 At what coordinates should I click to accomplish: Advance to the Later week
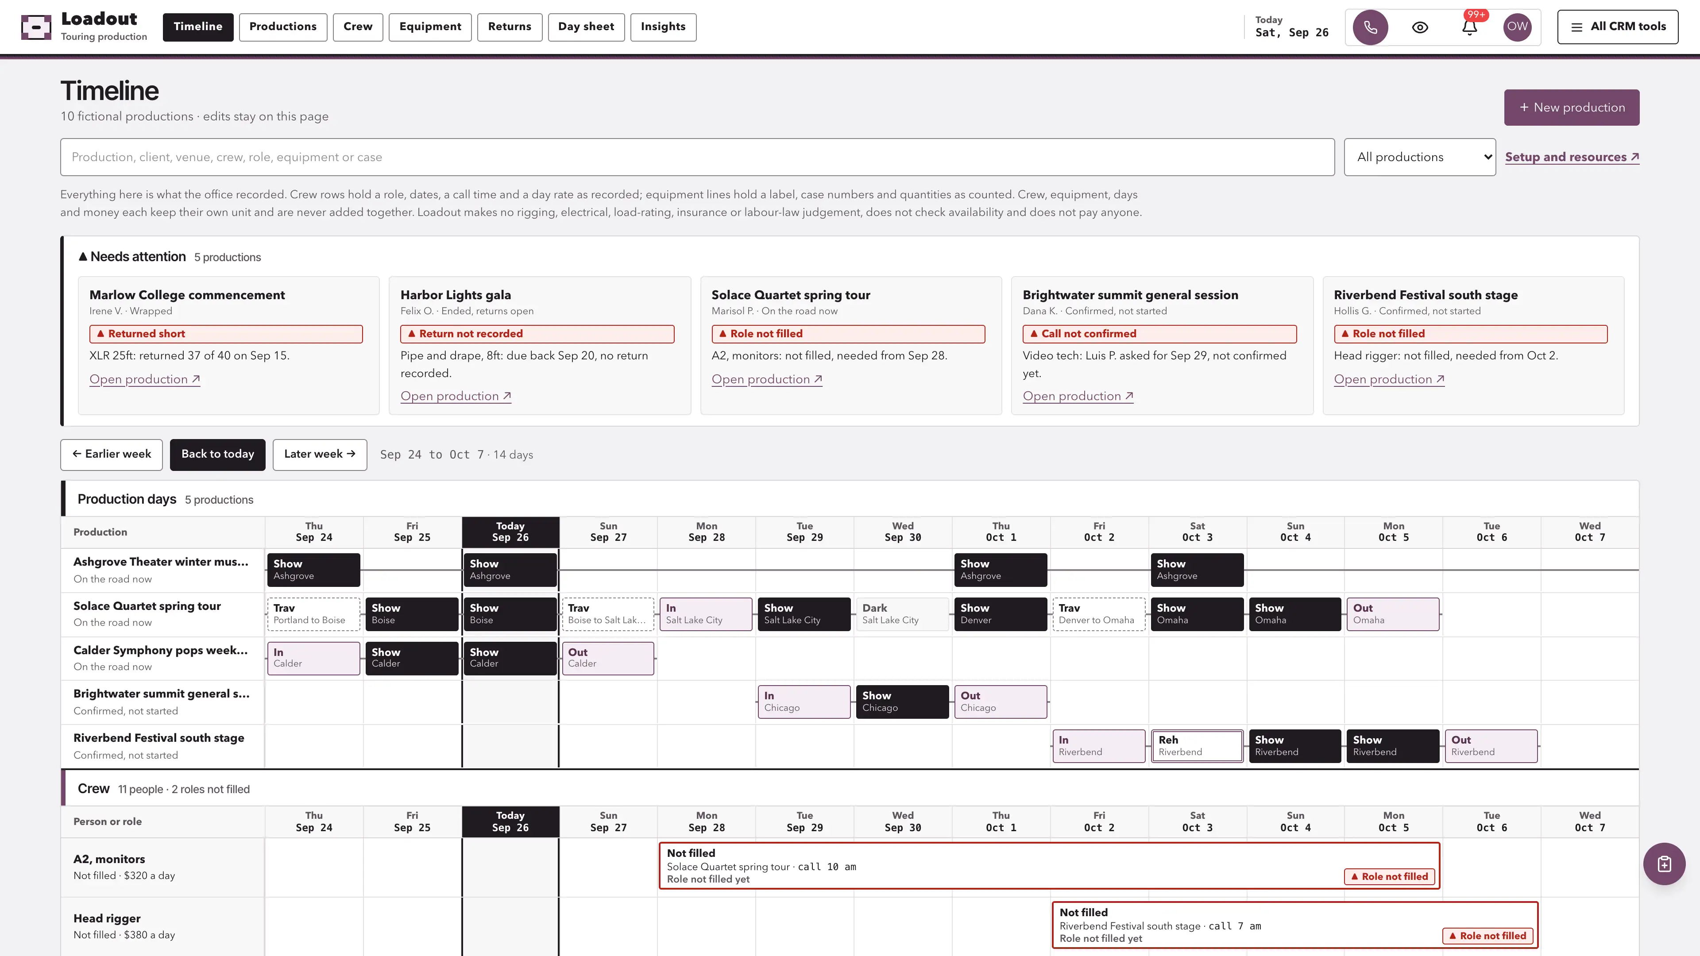319,455
